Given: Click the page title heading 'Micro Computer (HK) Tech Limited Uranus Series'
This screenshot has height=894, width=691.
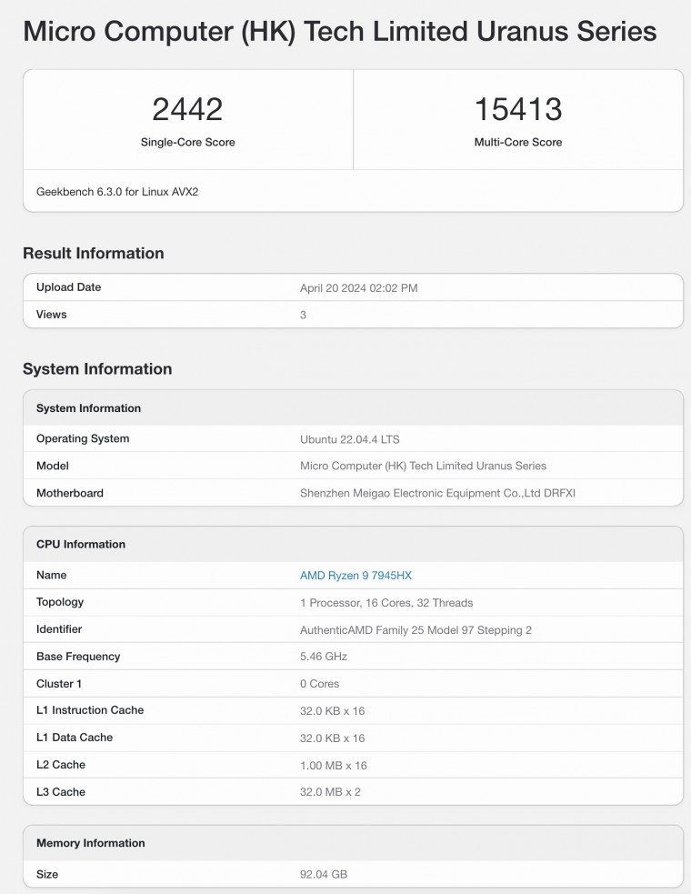Looking at the screenshot, I should click(340, 31).
